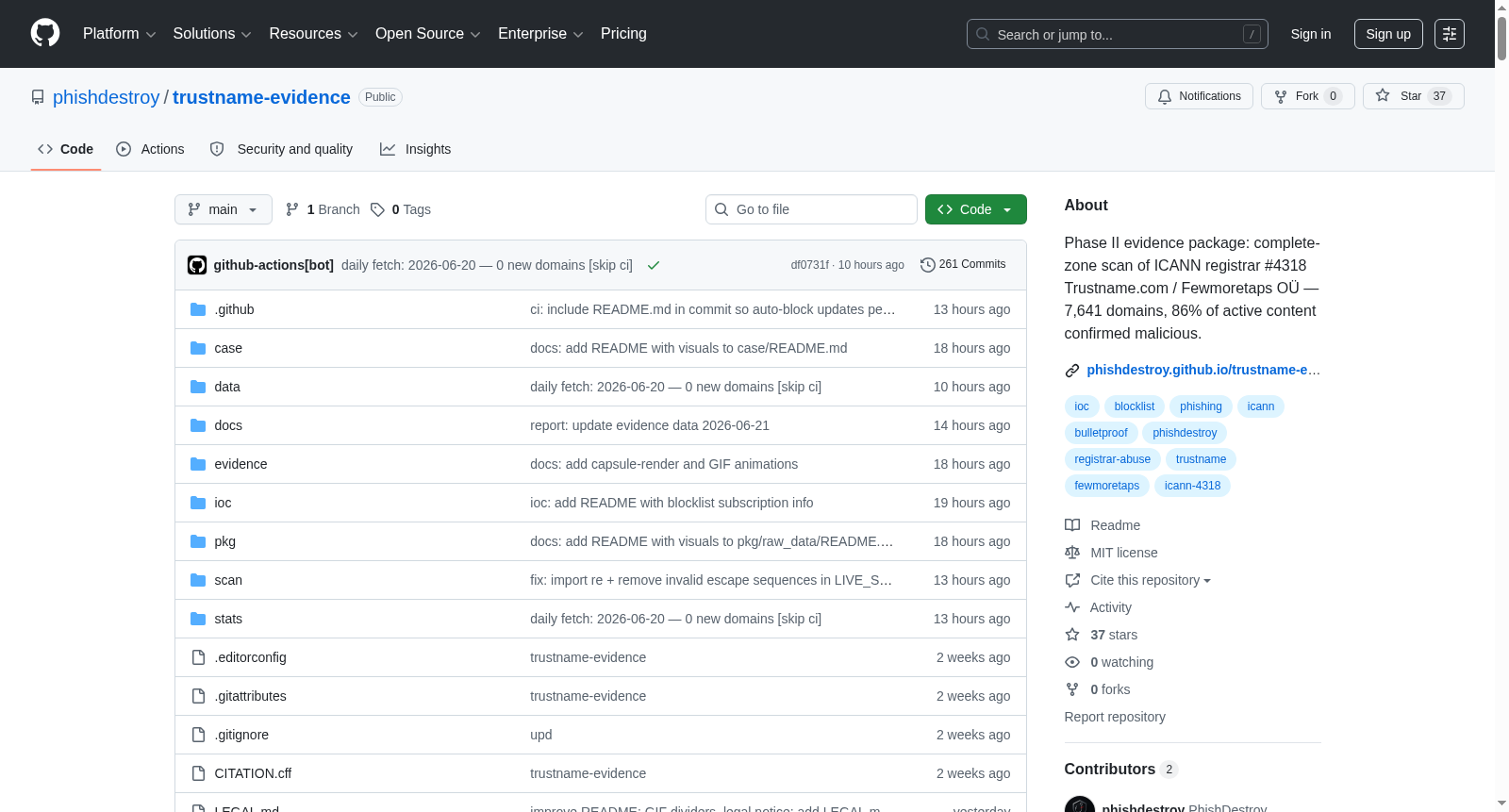Open the phishdestroy owner profile link

107,97
